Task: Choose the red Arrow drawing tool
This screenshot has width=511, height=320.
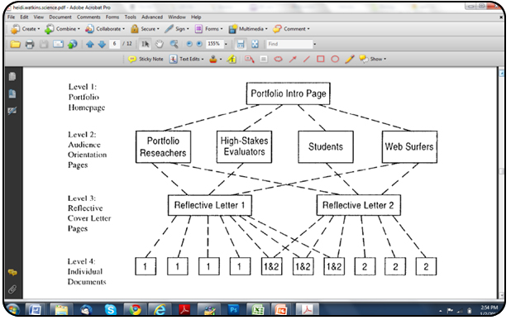Action: 293,59
